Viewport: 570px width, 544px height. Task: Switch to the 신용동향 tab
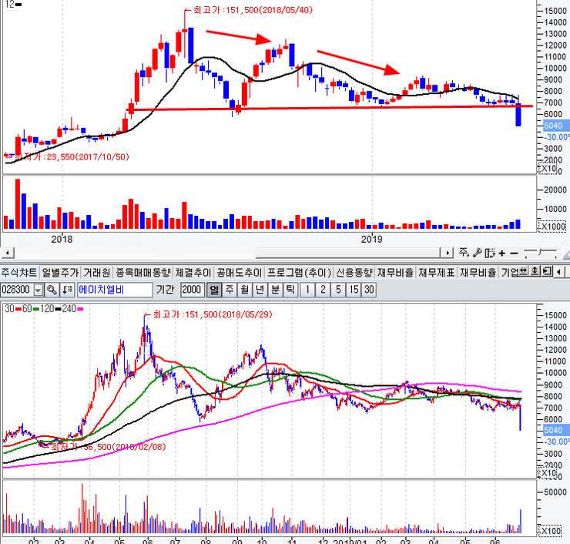point(354,272)
